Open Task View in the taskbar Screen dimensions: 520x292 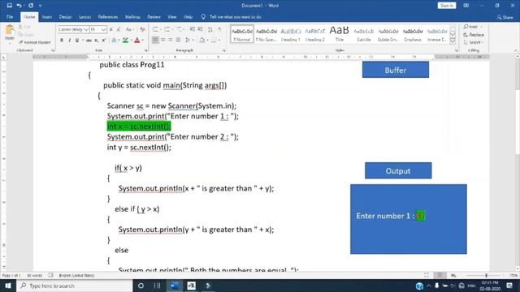157,286
